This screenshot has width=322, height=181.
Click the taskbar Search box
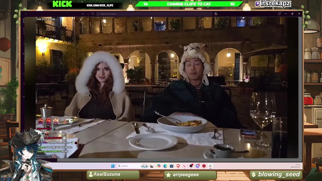click(133, 166)
